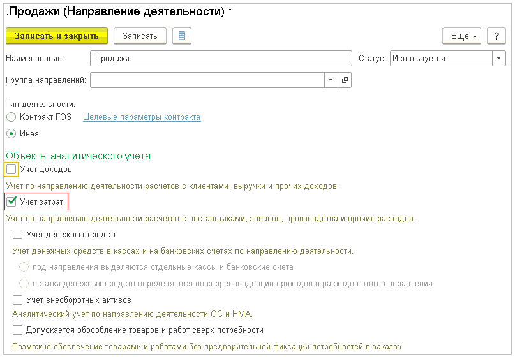This screenshot has width=515, height=357.
Task: Check Допускается обособление товаров и работ
Action: pos(17,330)
